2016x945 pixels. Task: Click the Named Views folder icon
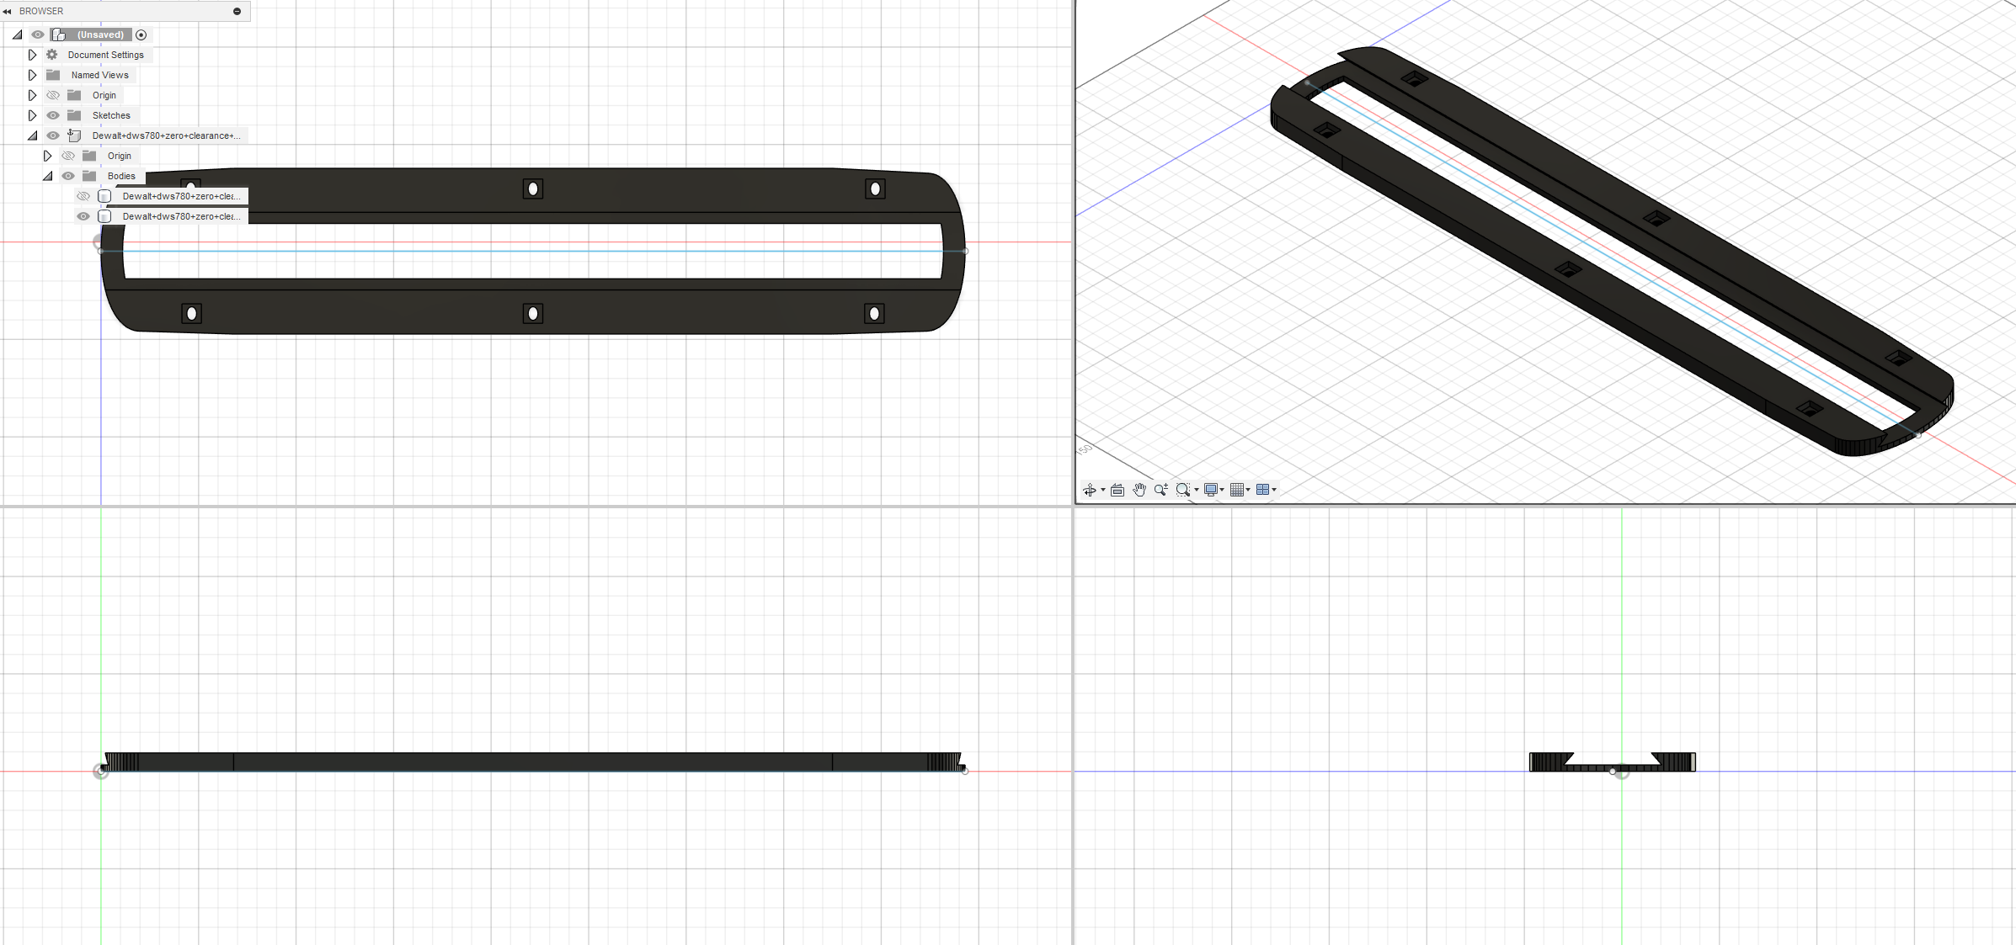(53, 75)
